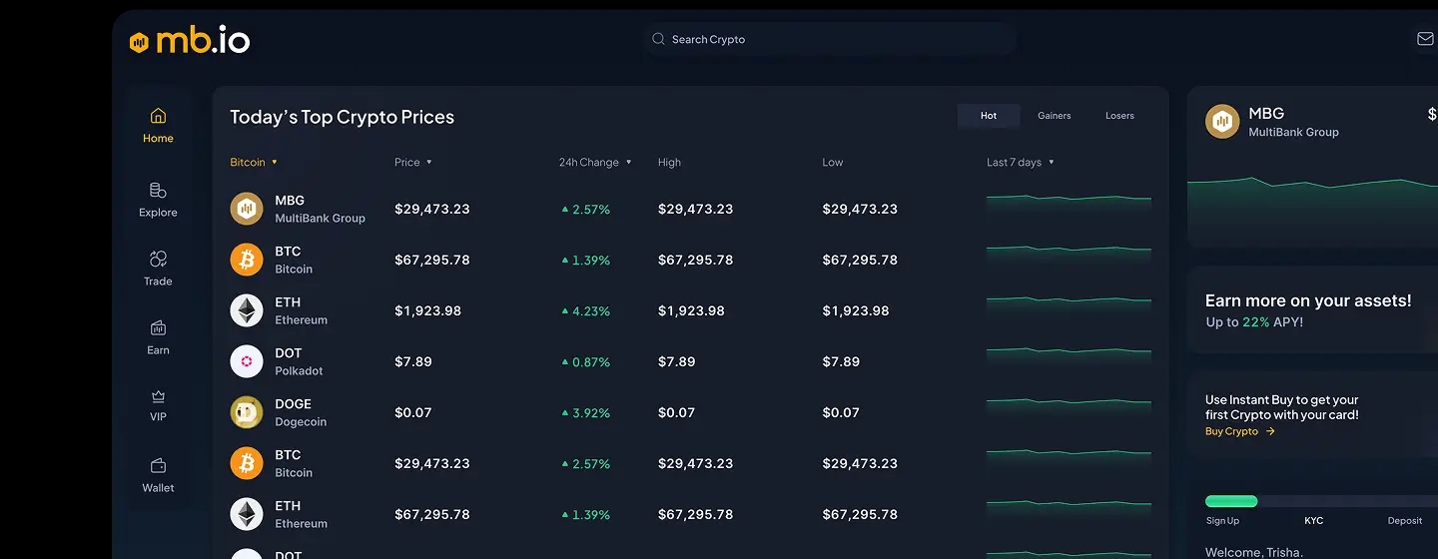The width and height of the screenshot is (1438, 559).
Task: Select the Losers tab
Action: (x=1119, y=116)
